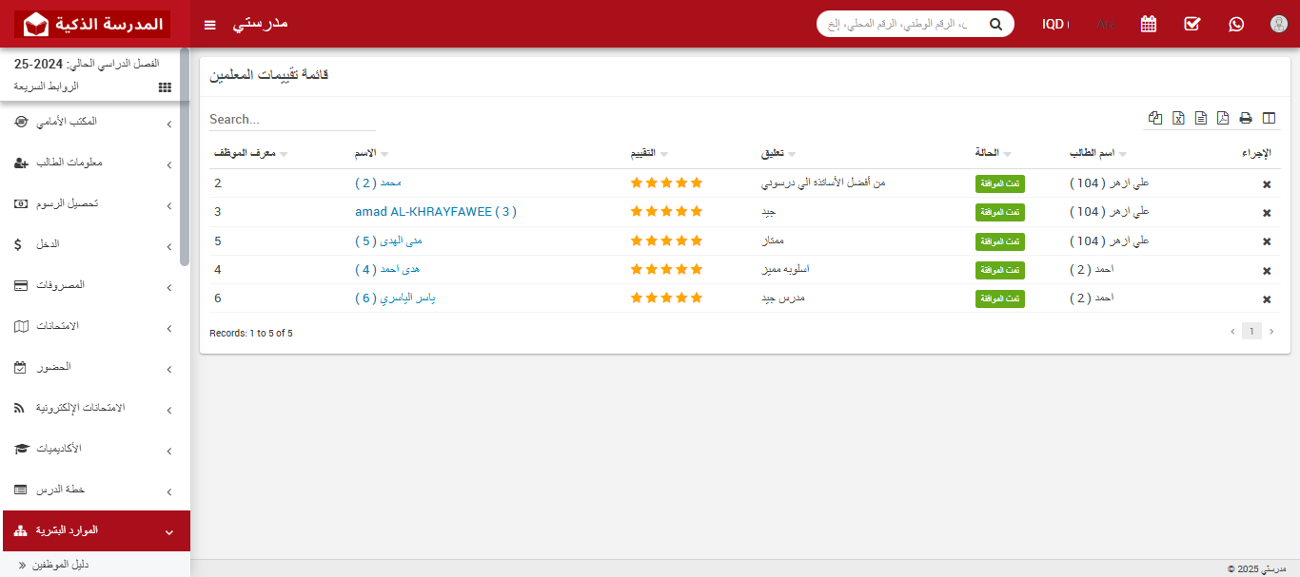Open the search magnifier in the top bar

click(995, 24)
